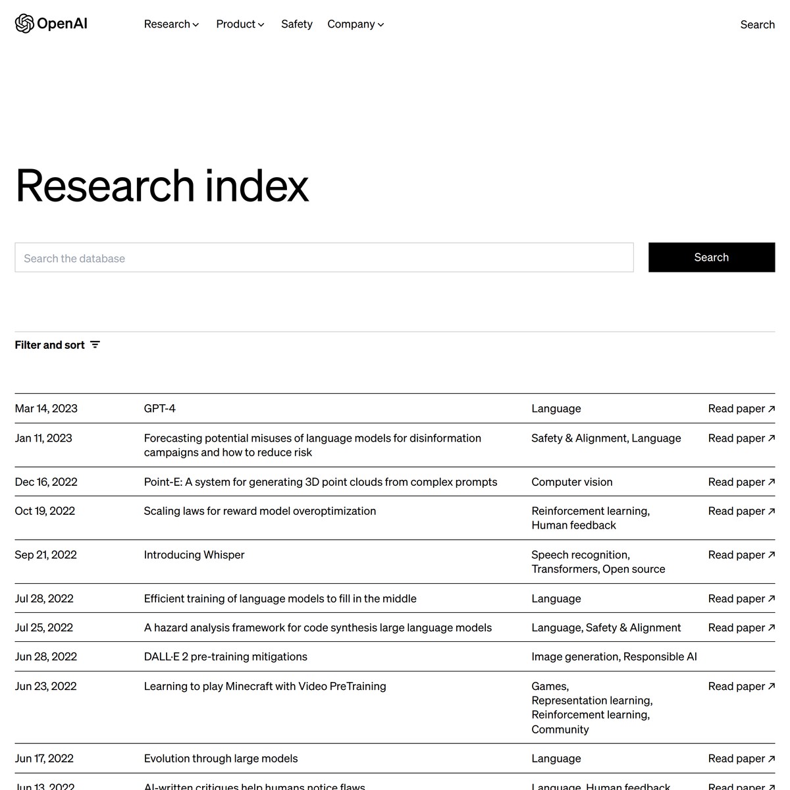Open the GPT-4 research entry title

(x=160, y=409)
